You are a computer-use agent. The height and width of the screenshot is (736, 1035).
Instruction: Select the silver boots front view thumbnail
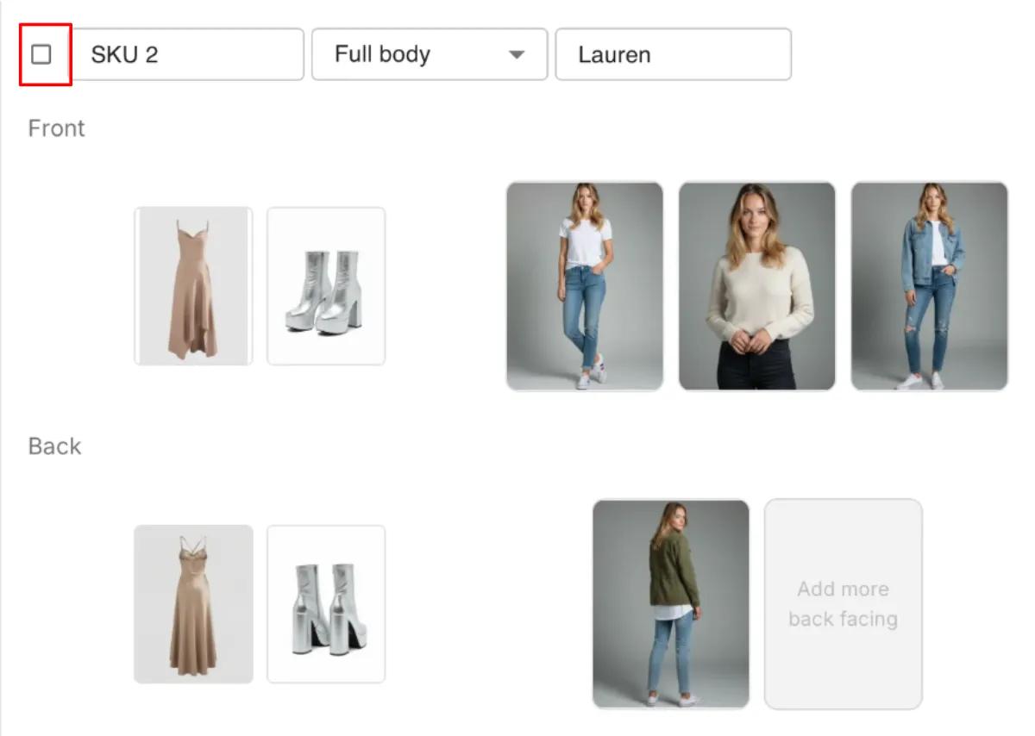pos(326,284)
